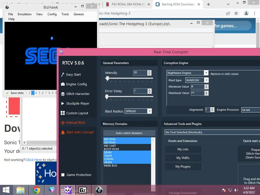Screen dimensions: 260x195
Task: Toggle Z80 RAM memory domain
Action: coord(127,142)
